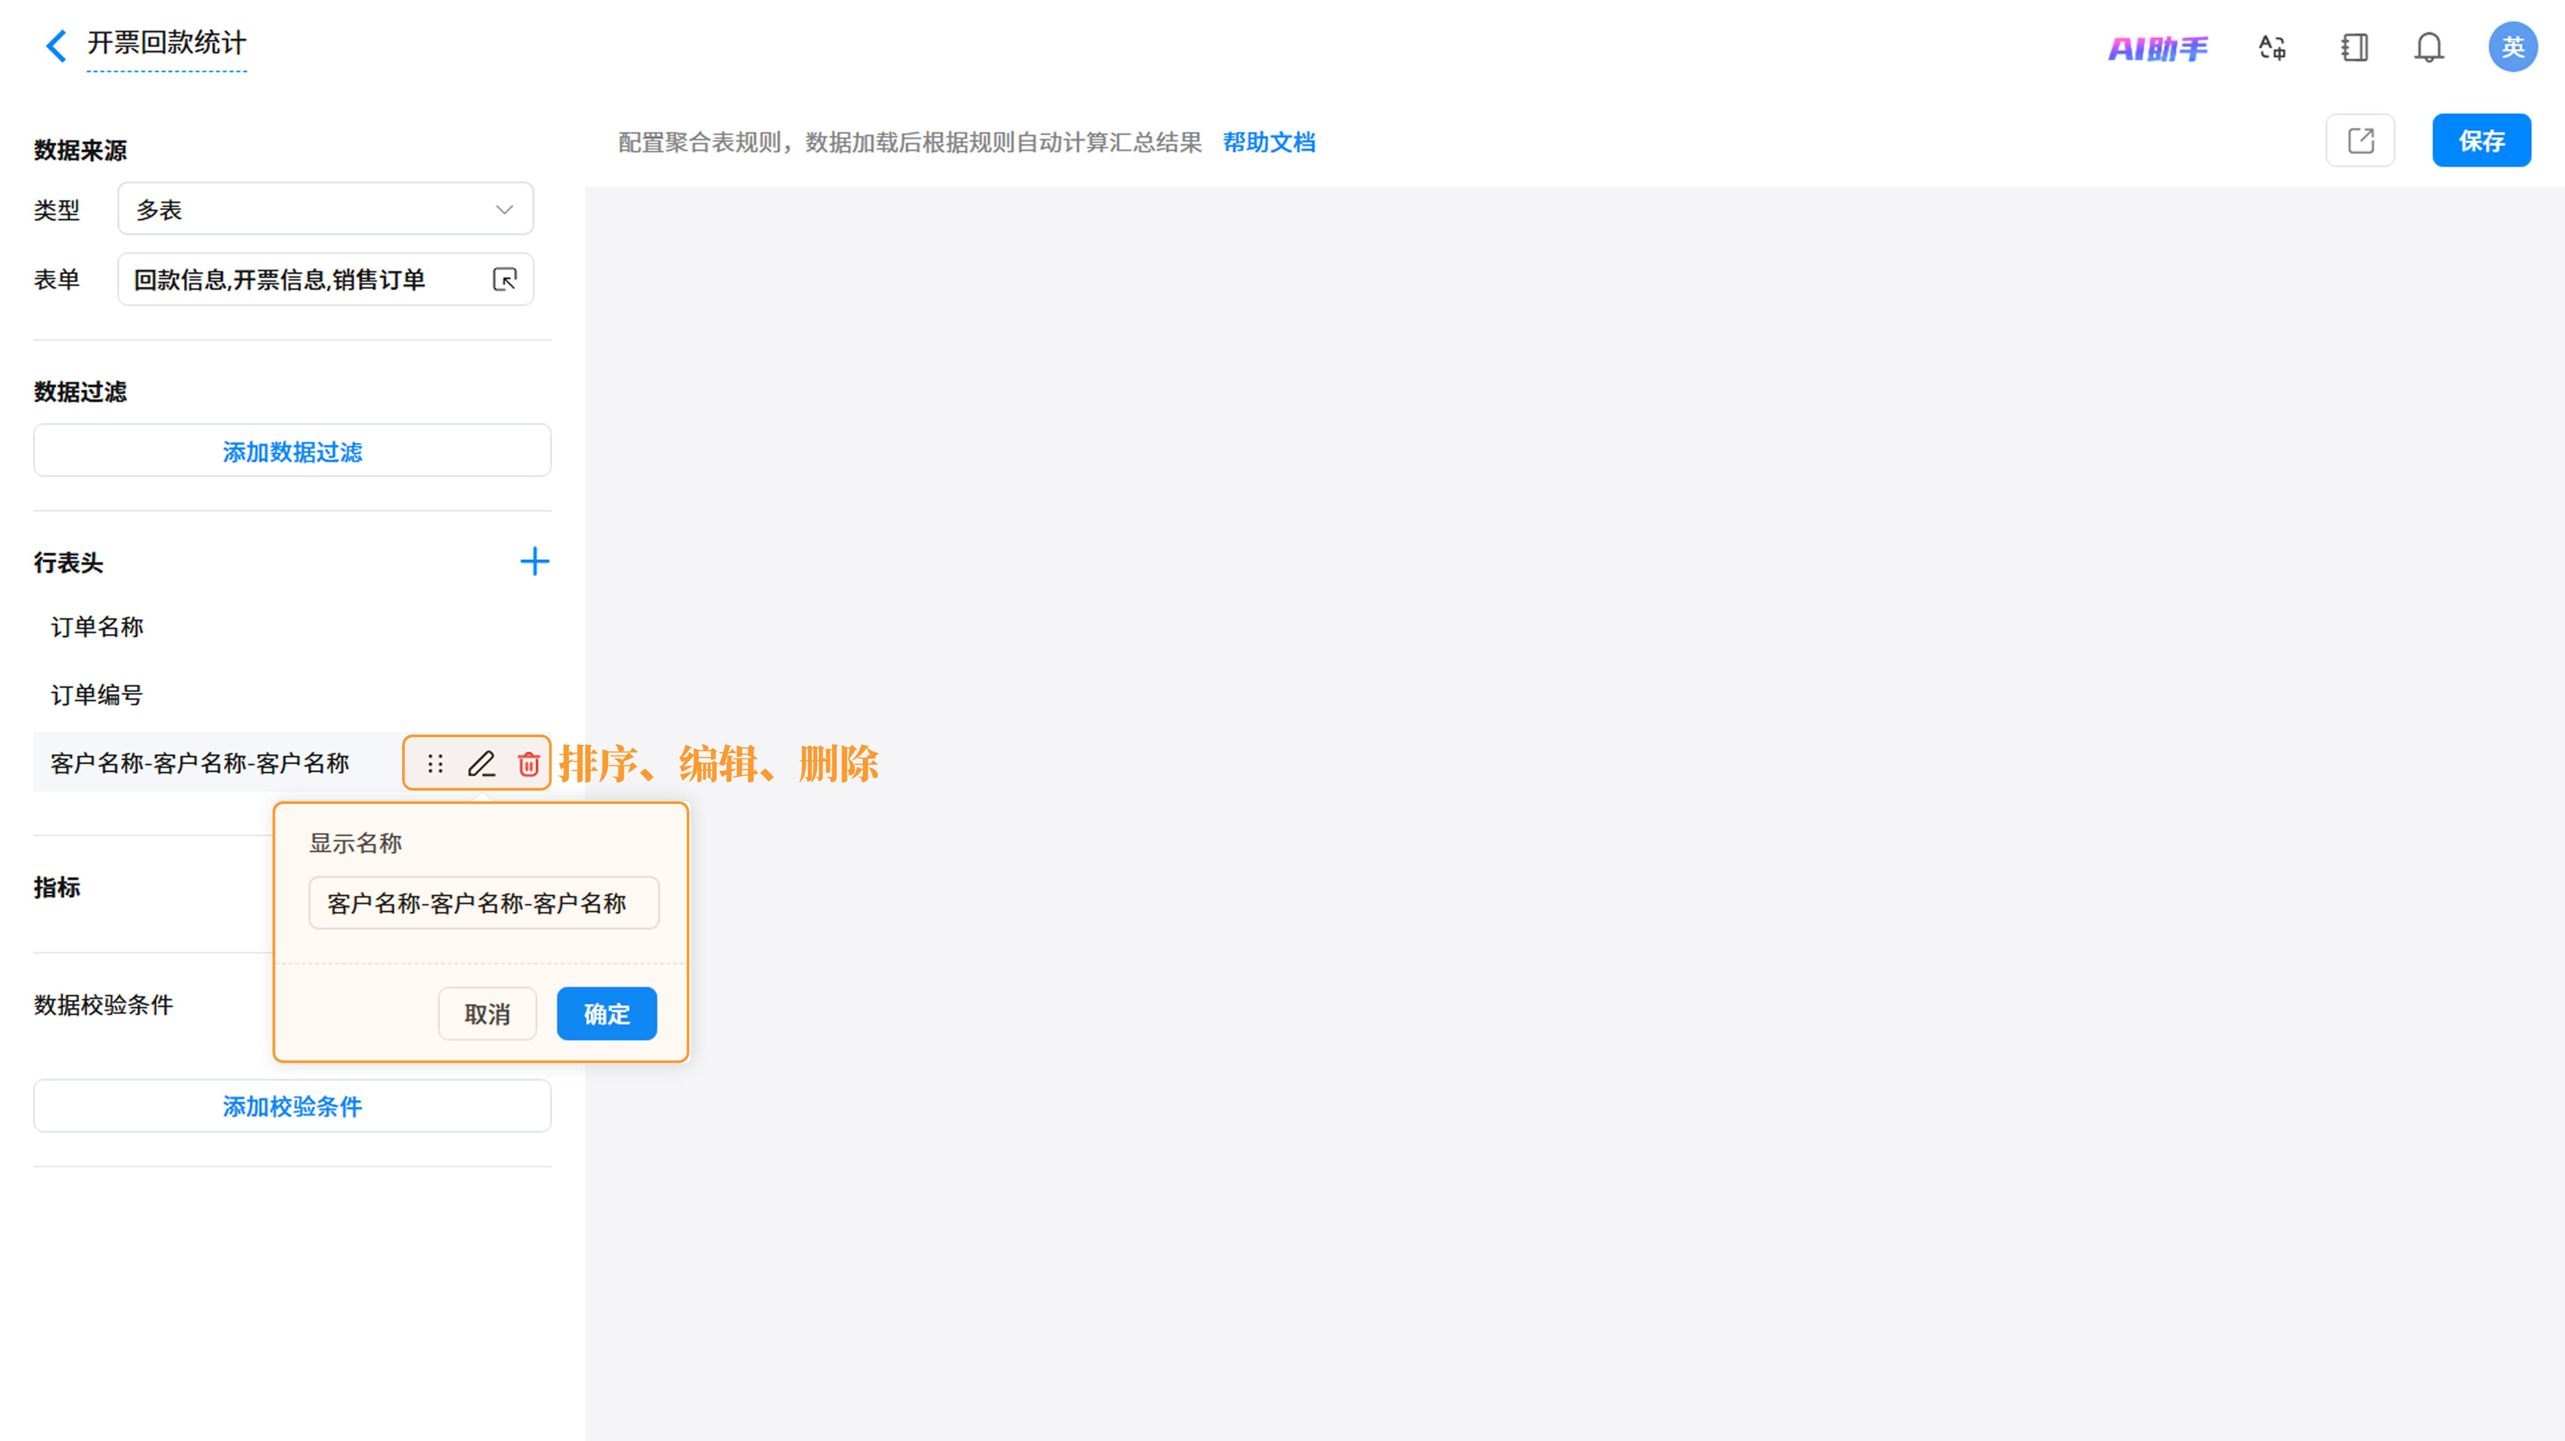2565x1441 pixels.
Task: Click 添加校验条件 button
Action: click(292, 1106)
